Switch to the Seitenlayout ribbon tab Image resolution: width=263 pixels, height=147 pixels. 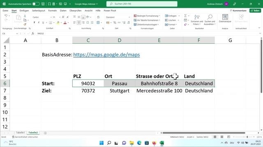point(39,11)
